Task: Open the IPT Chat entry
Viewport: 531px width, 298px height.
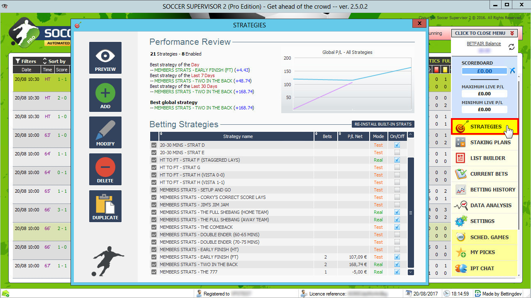Action: (485, 268)
